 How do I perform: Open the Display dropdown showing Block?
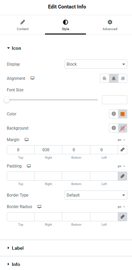click(96, 64)
